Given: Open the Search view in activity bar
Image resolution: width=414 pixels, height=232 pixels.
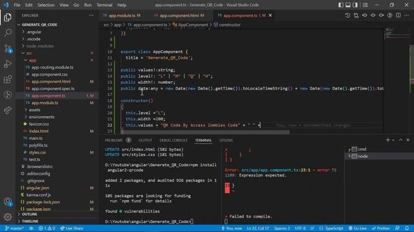Looking at the screenshot, I should tap(8, 33).
